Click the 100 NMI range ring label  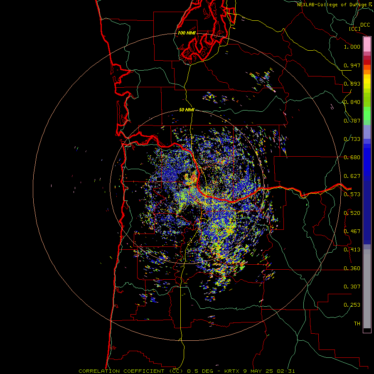coord(187,33)
